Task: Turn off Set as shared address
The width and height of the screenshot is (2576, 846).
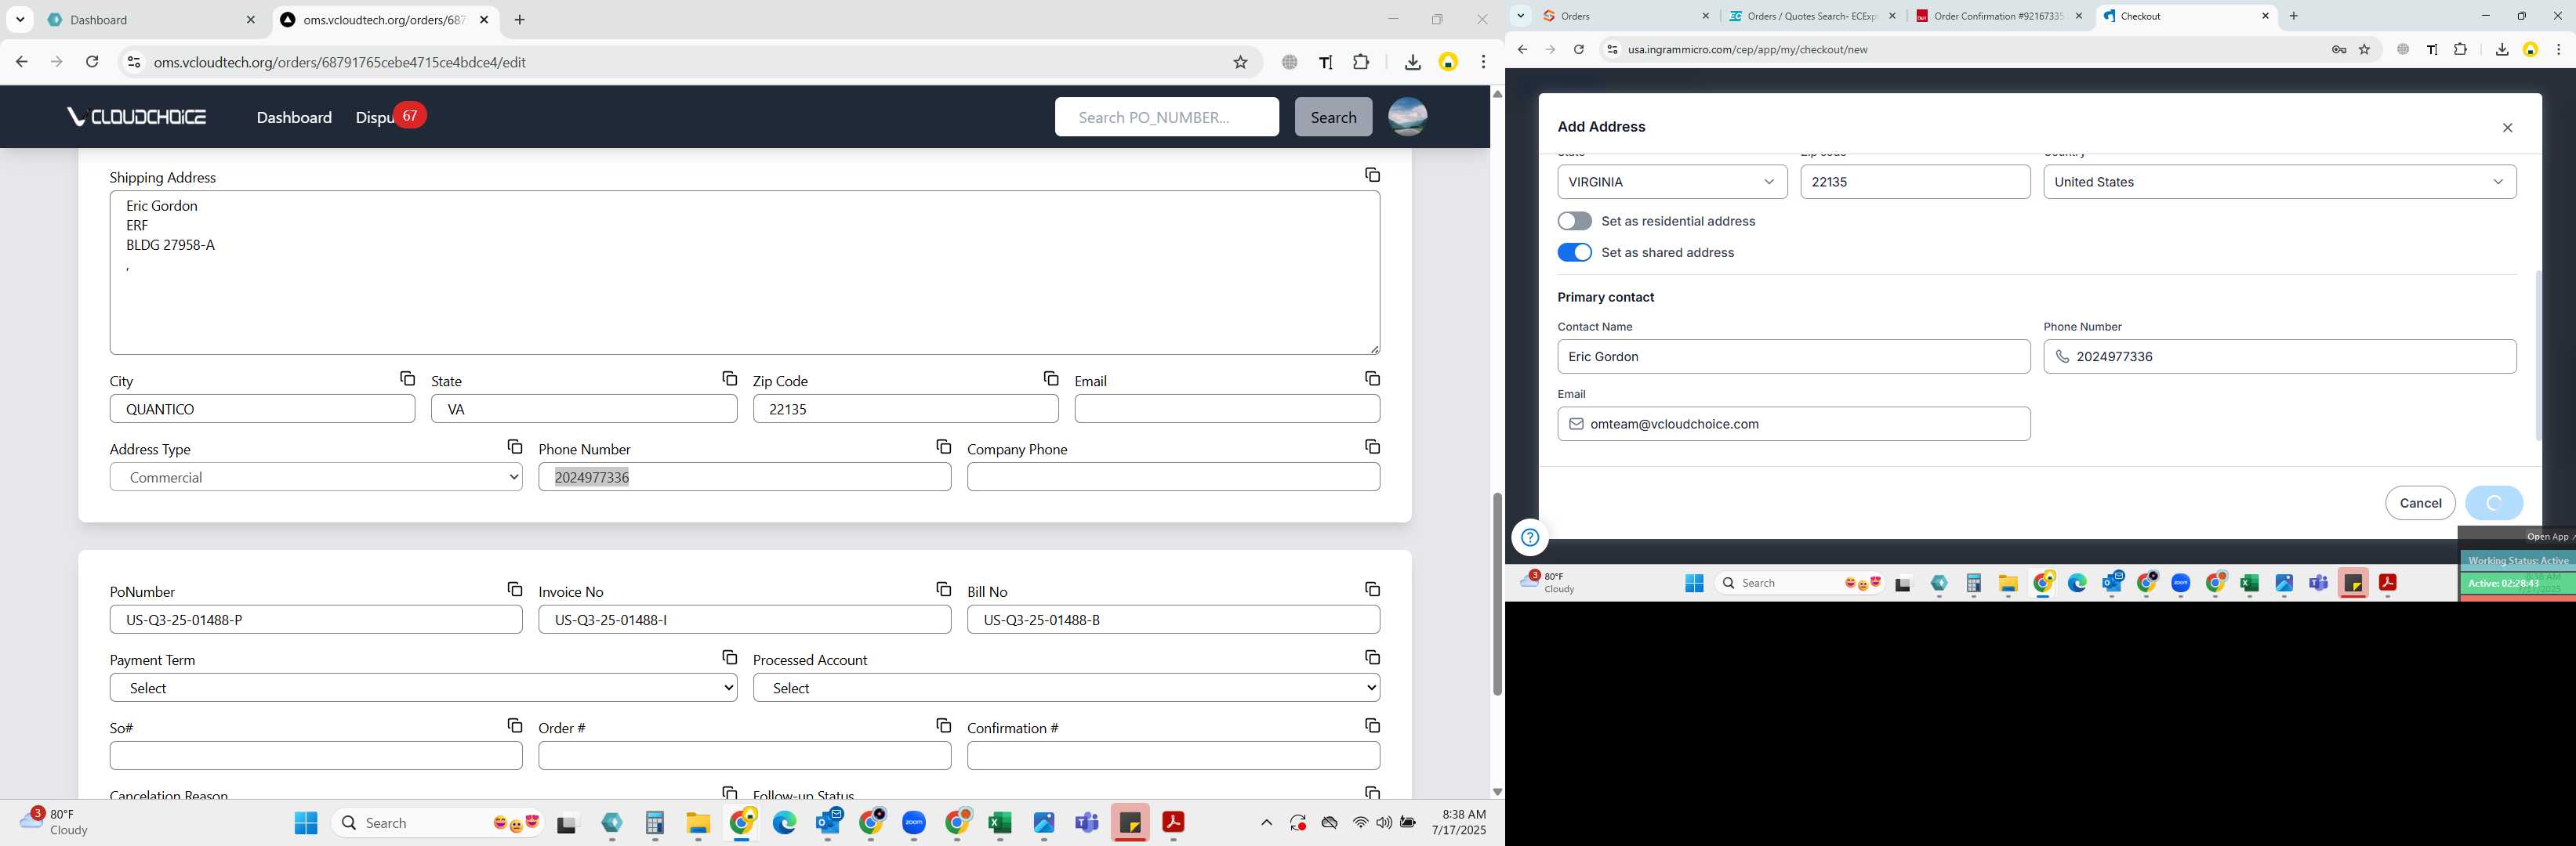Action: (x=1574, y=253)
